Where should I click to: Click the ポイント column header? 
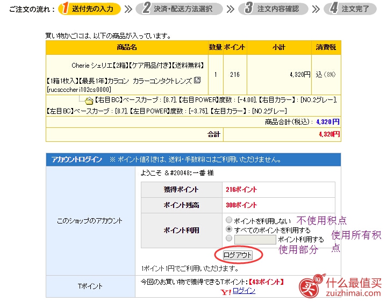pyautogui.click(x=235, y=47)
